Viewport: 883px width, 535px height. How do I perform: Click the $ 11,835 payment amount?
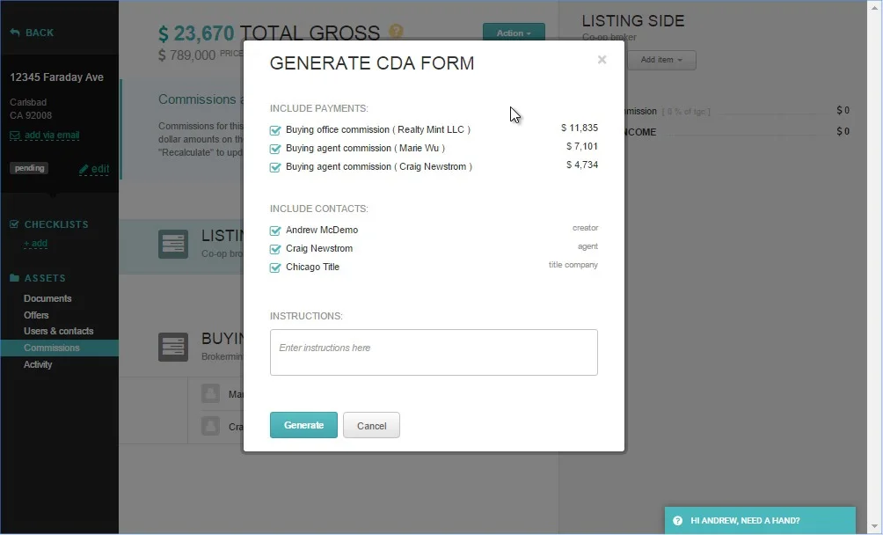(x=580, y=128)
